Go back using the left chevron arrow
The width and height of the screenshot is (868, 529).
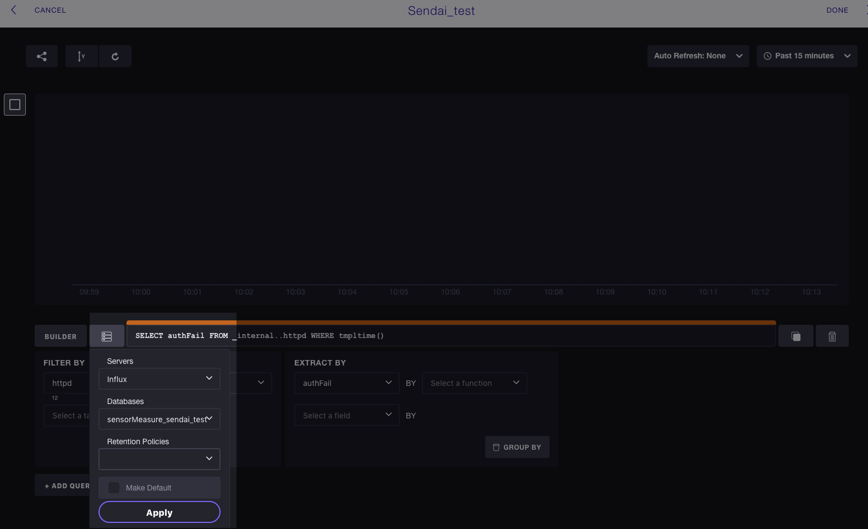pyautogui.click(x=14, y=10)
